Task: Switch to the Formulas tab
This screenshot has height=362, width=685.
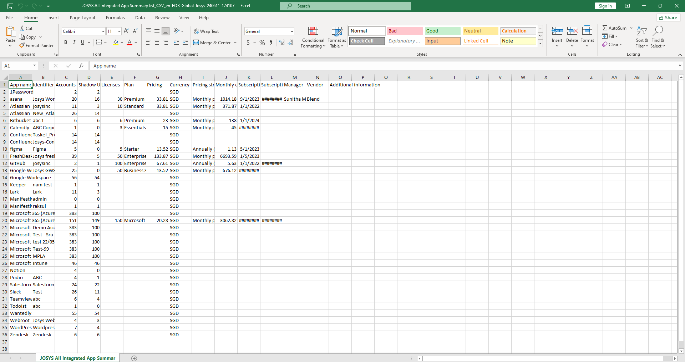Action: point(115,18)
